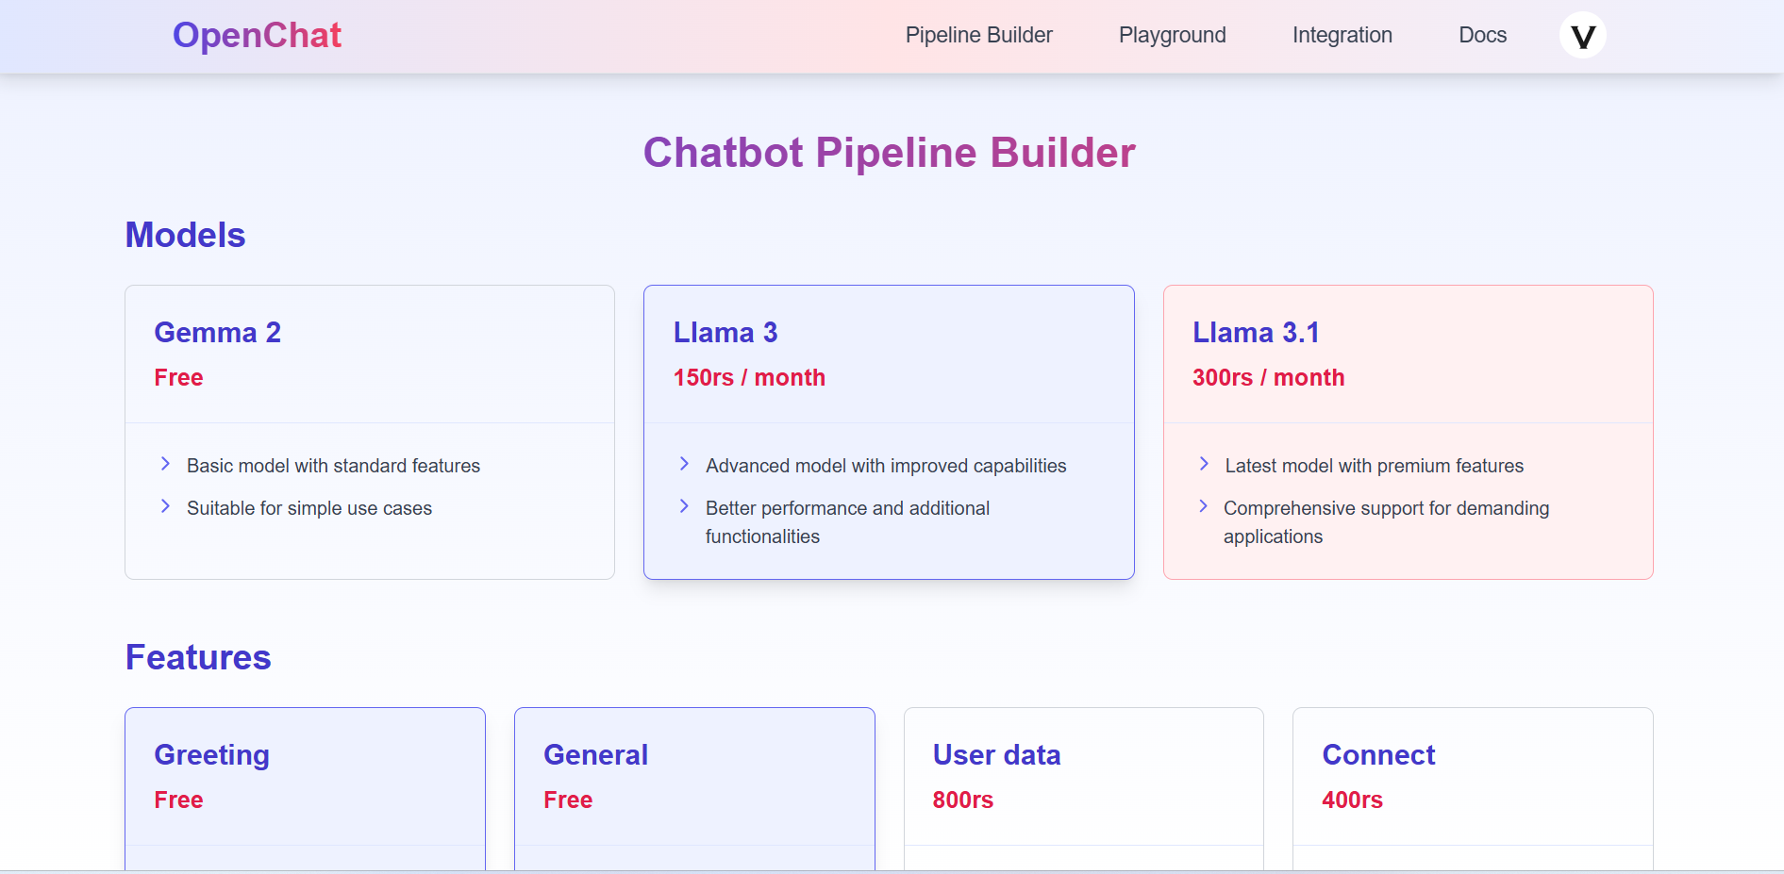Screen dimensions: 1784x874
Task: Click chevron beside Latest model with premium features
Action: tap(1204, 464)
